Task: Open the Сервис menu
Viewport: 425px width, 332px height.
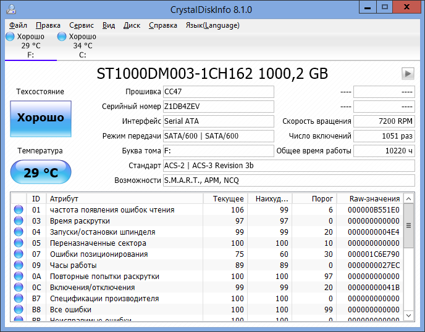Action: pos(82,25)
